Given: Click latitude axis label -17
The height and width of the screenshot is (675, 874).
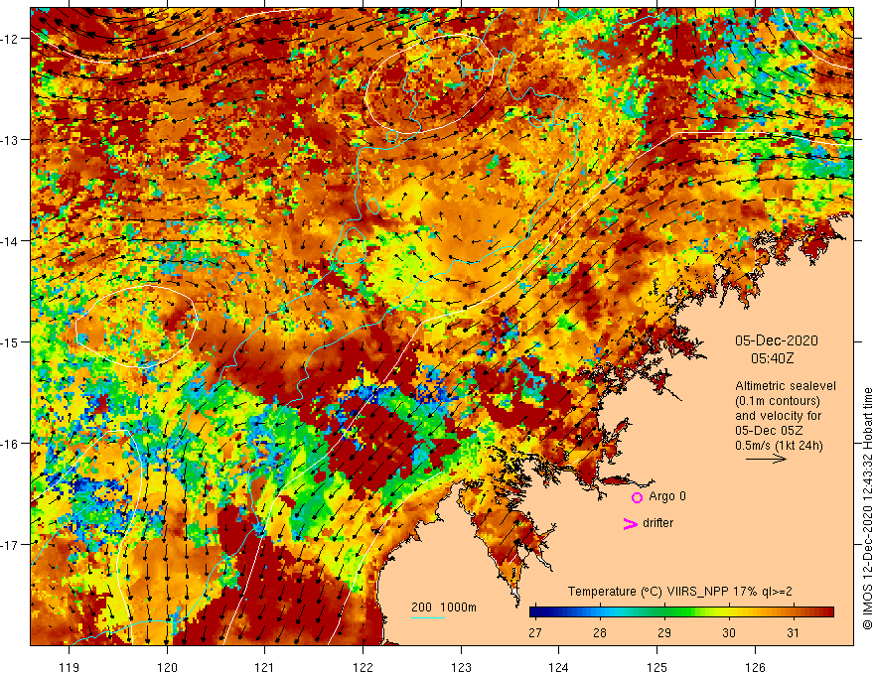Looking at the screenshot, I should (x=10, y=545).
